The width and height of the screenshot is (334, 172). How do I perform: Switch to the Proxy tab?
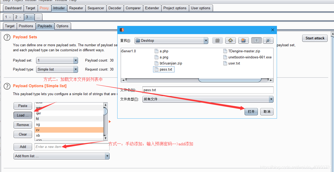pyautogui.click(x=44, y=8)
